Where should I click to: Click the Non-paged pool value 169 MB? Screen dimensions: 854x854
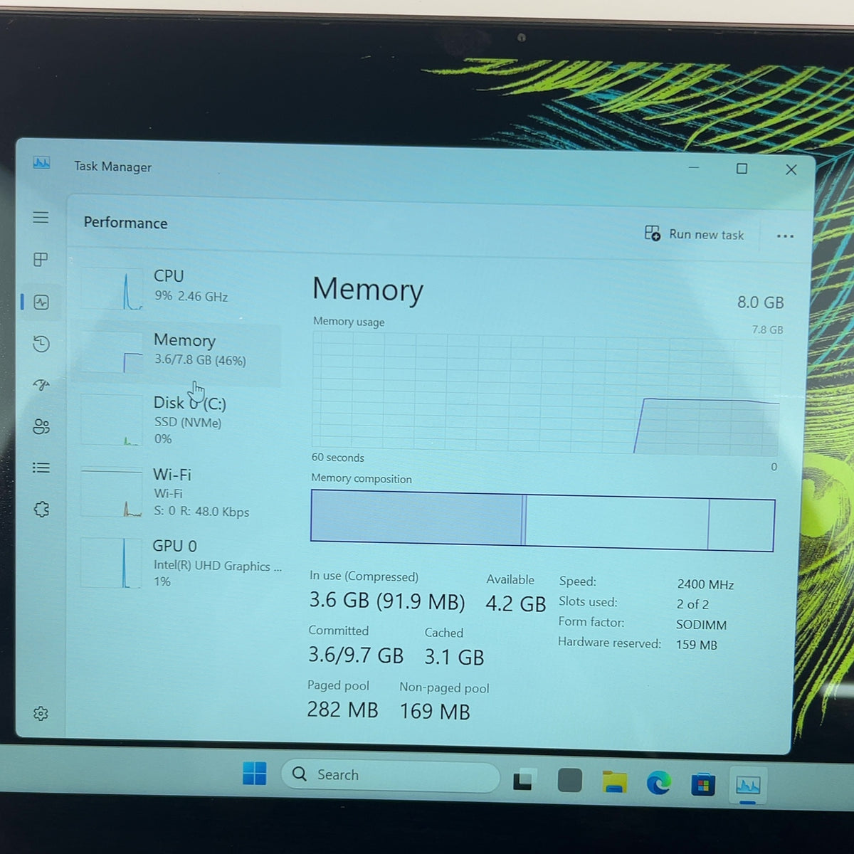coord(435,712)
